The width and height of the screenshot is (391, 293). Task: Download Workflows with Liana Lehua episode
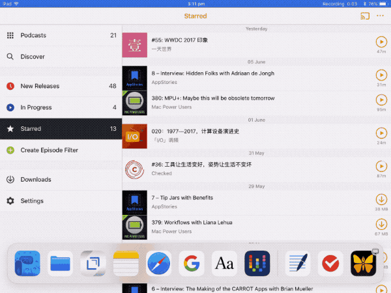pos(381,224)
